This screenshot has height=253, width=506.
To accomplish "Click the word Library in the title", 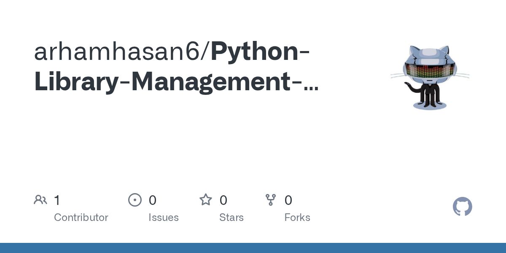I will tap(76, 83).
